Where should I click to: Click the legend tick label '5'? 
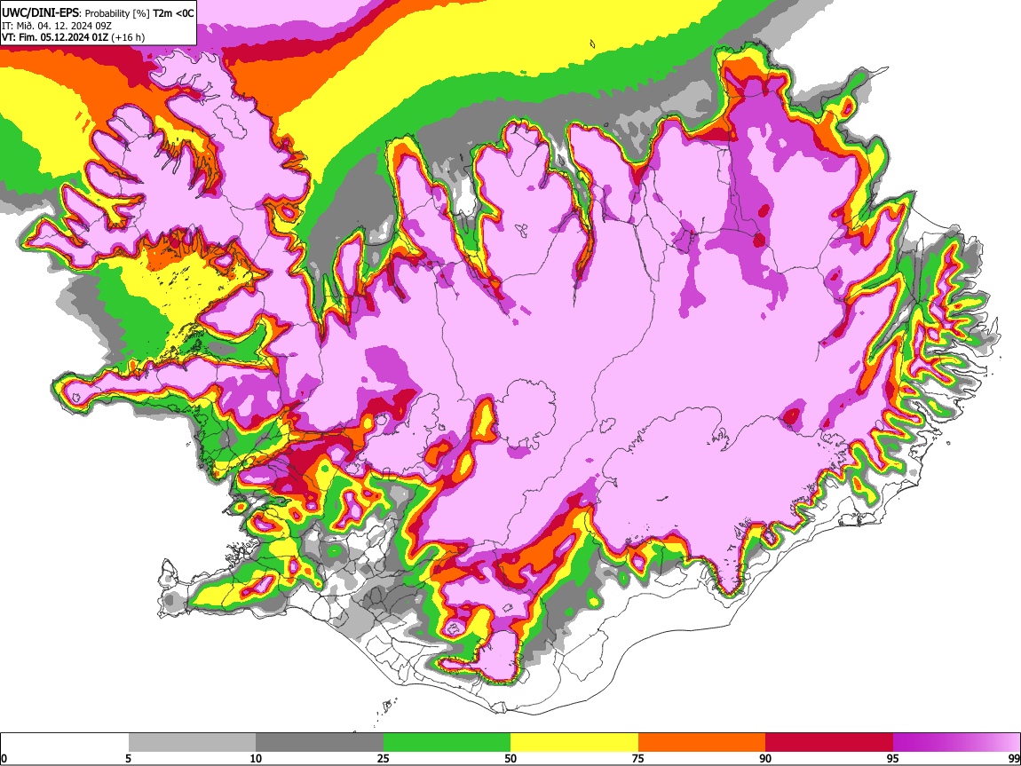128,759
